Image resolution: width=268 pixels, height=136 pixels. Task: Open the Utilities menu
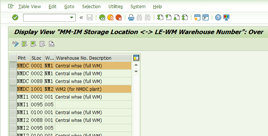(116, 7)
